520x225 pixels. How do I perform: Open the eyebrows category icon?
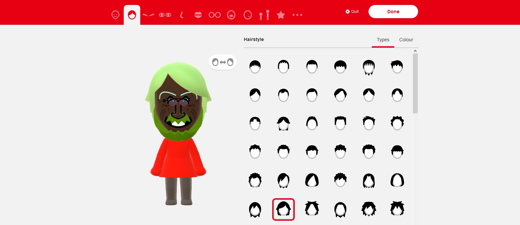(149, 15)
